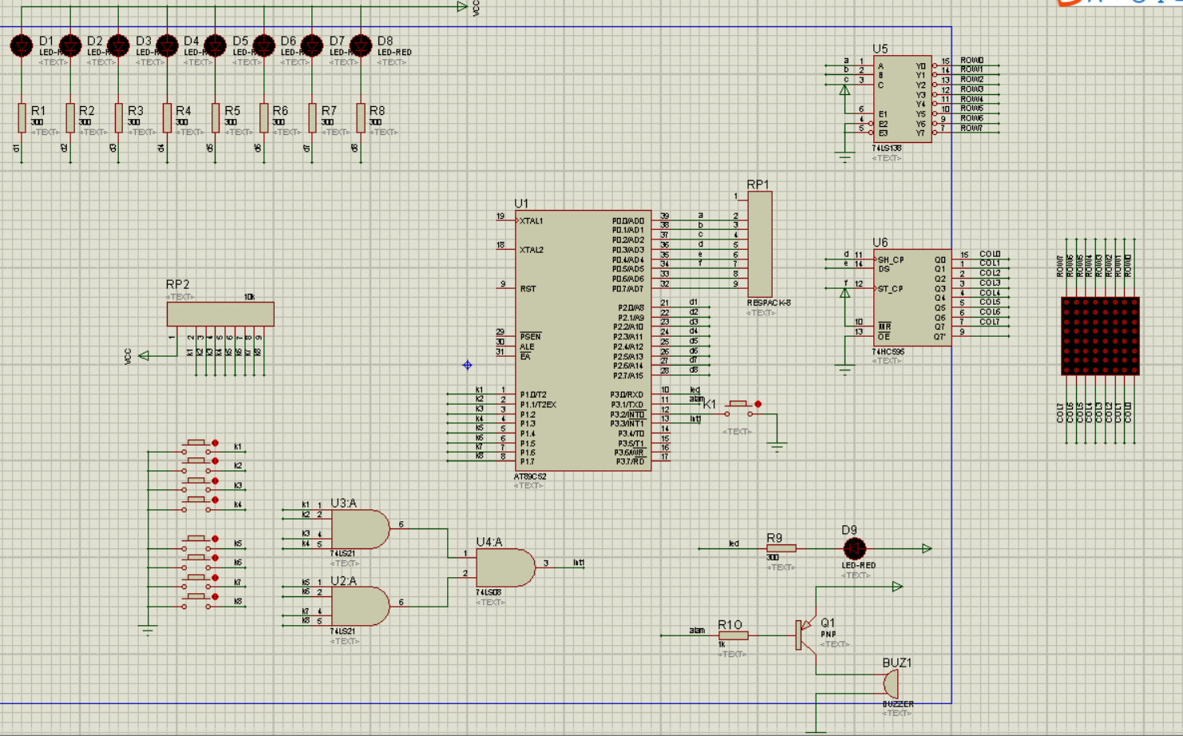
Task: Click the XTAL1 pin label on U1
Action: coord(531,221)
